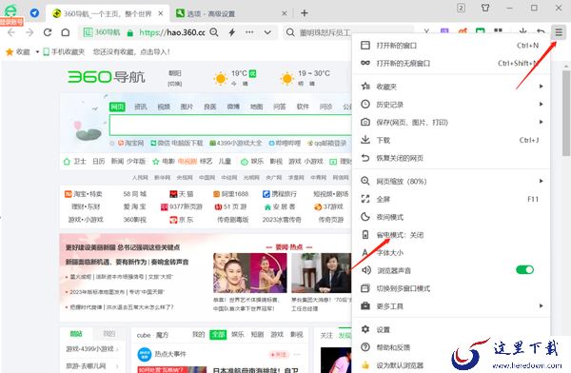Open the gymnast news thumbnail
571x373 pixels.
point(249,273)
